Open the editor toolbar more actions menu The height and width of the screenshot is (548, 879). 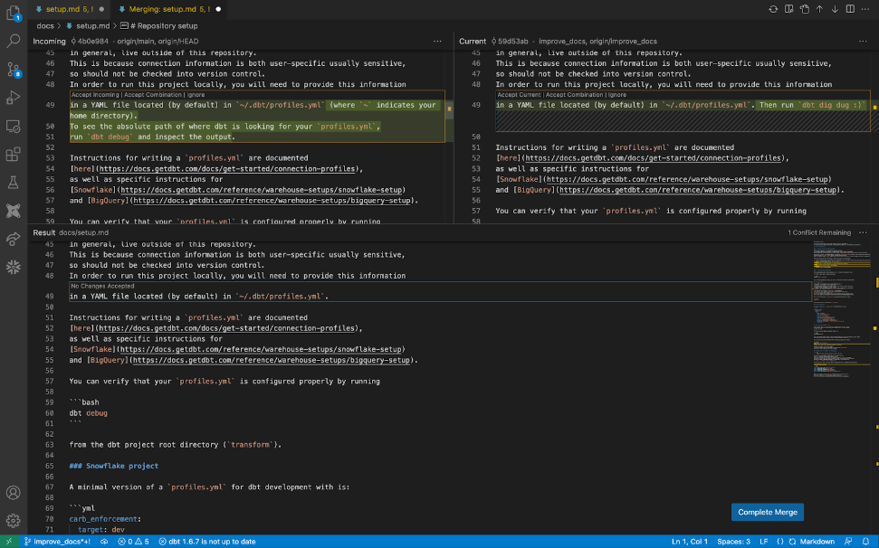pos(865,9)
